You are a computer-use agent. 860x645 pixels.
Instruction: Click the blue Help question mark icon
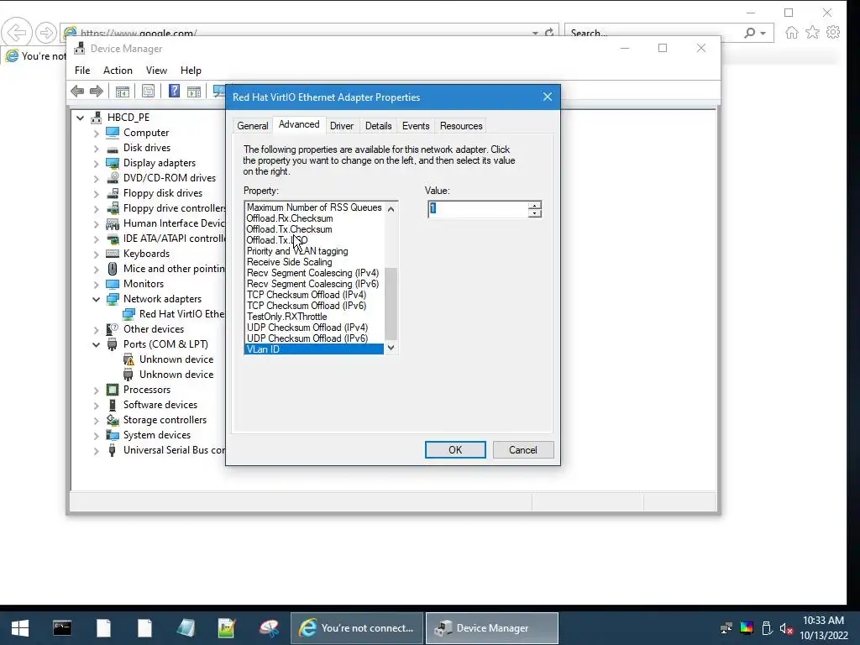[x=174, y=91]
